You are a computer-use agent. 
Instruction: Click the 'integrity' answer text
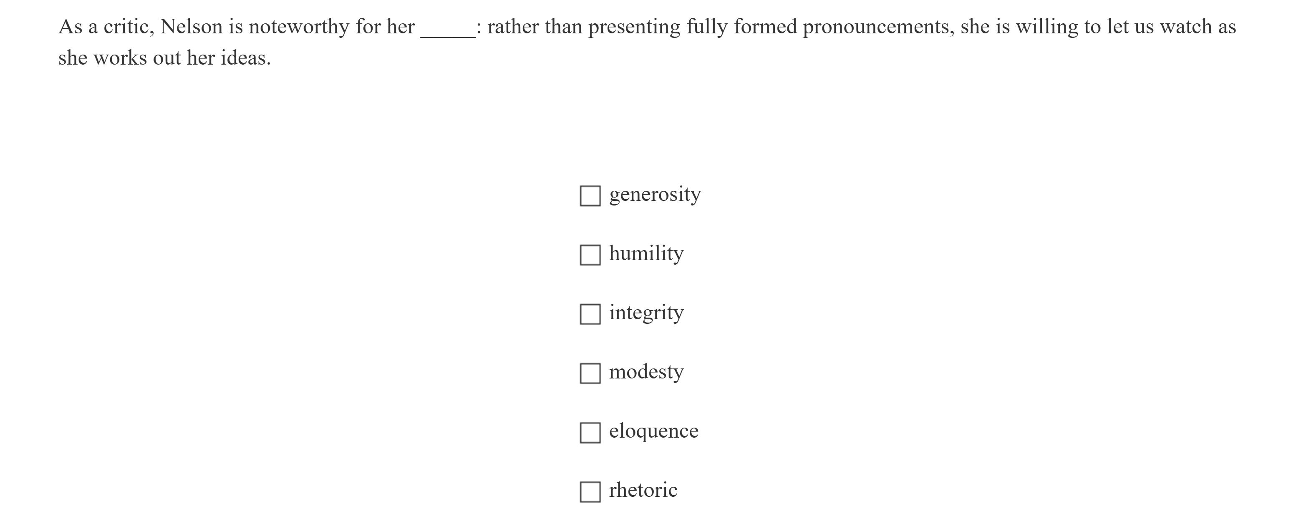(x=646, y=313)
